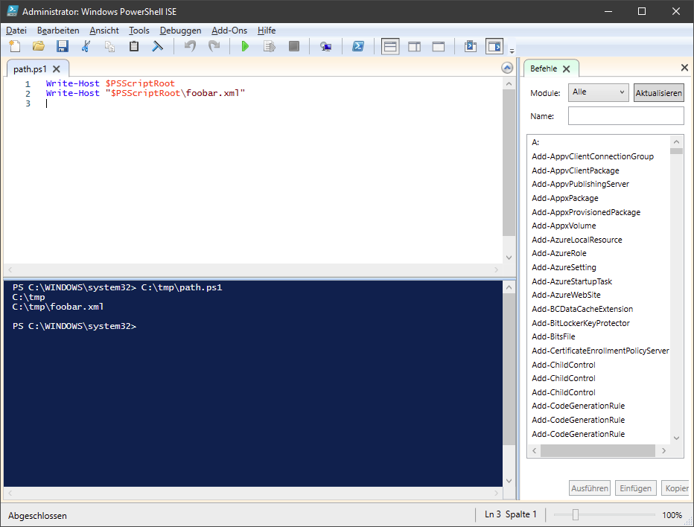694x527 pixels.
Task: Close the add-on tools pane
Action: (x=684, y=67)
